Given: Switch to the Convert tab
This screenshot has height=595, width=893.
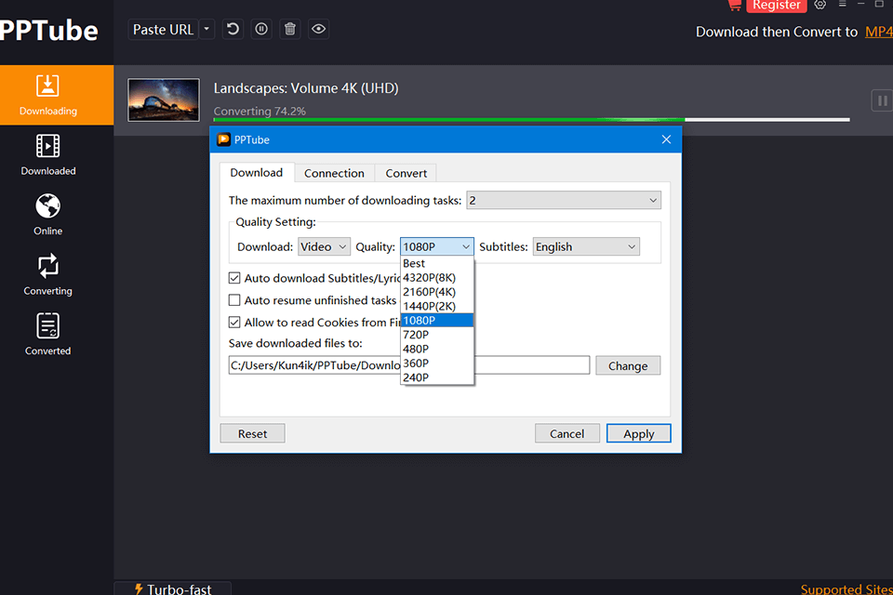Looking at the screenshot, I should (x=407, y=173).
